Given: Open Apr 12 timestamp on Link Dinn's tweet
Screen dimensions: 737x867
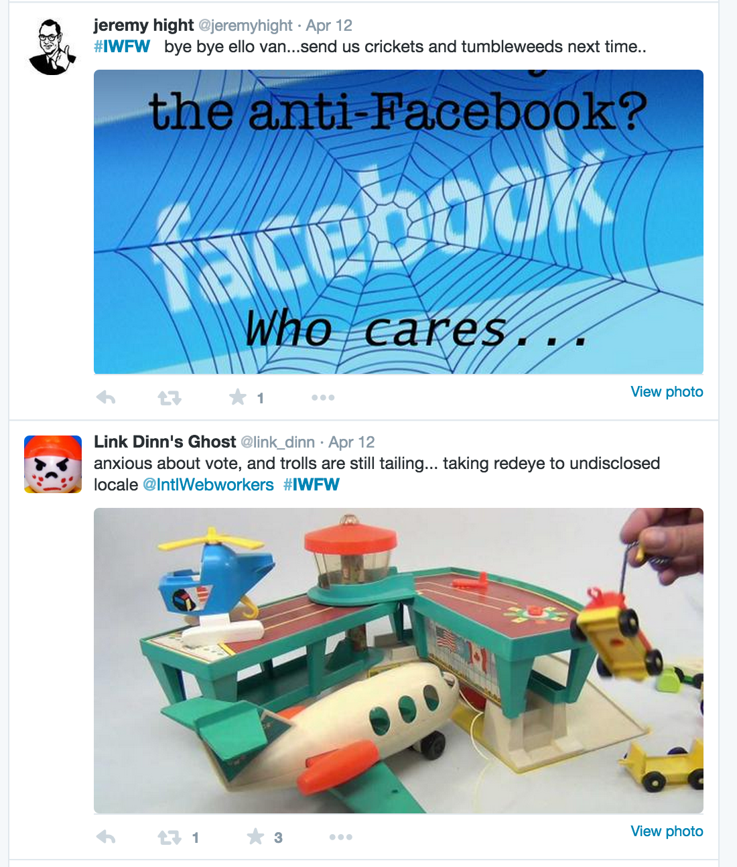Looking at the screenshot, I should 352,442.
